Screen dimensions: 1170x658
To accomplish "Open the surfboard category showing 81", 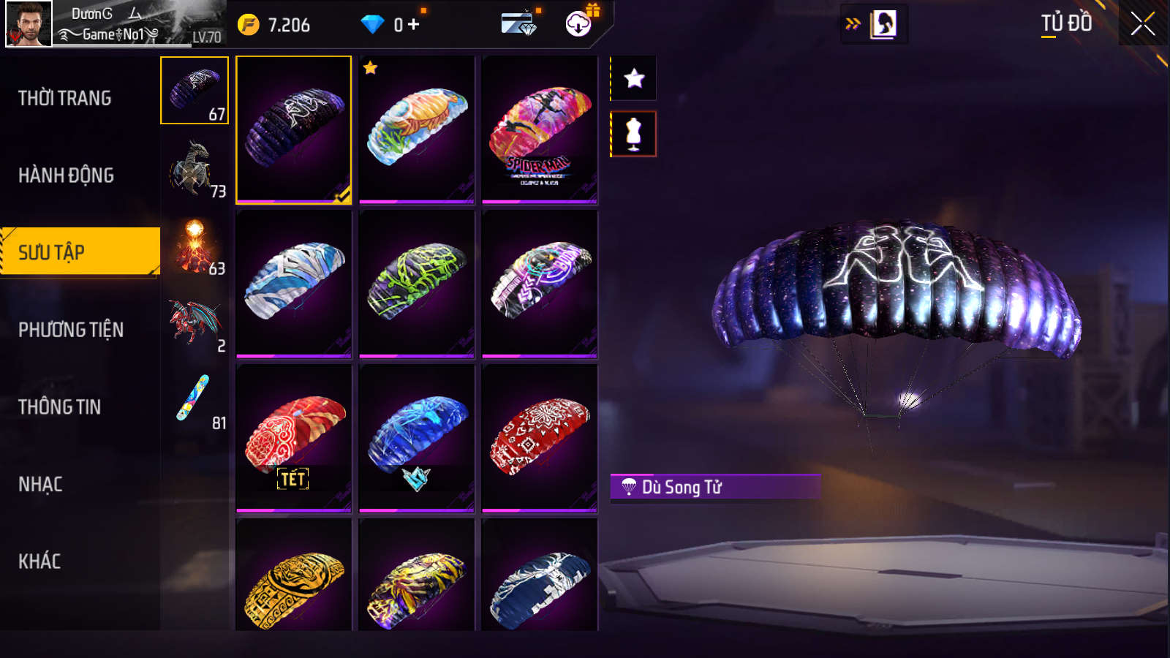I will coord(195,401).
